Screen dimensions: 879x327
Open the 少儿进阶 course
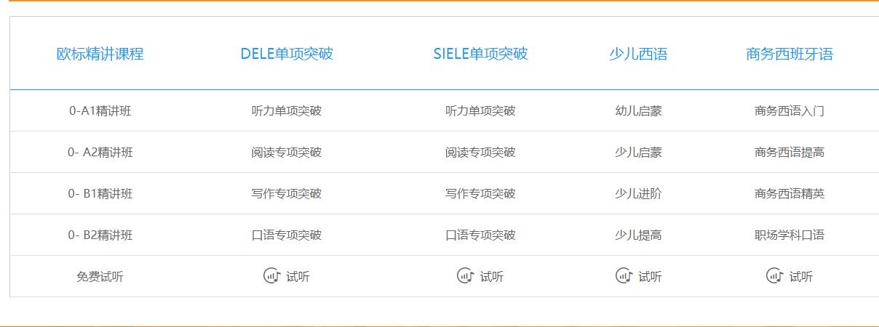click(x=638, y=193)
